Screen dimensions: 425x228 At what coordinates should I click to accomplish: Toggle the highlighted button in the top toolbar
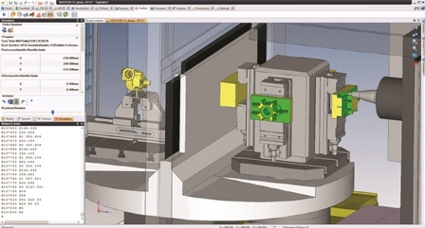tap(50, 15)
